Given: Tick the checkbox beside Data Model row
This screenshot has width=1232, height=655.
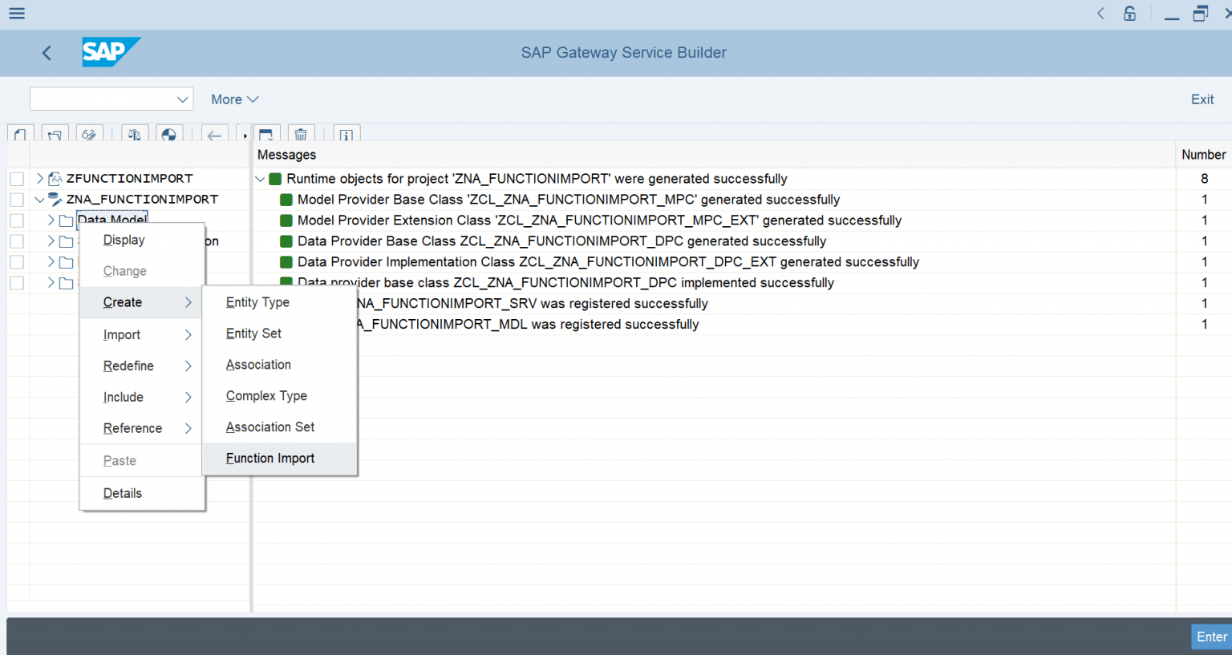Looking at the screenshot, I should tap(17, 220).
